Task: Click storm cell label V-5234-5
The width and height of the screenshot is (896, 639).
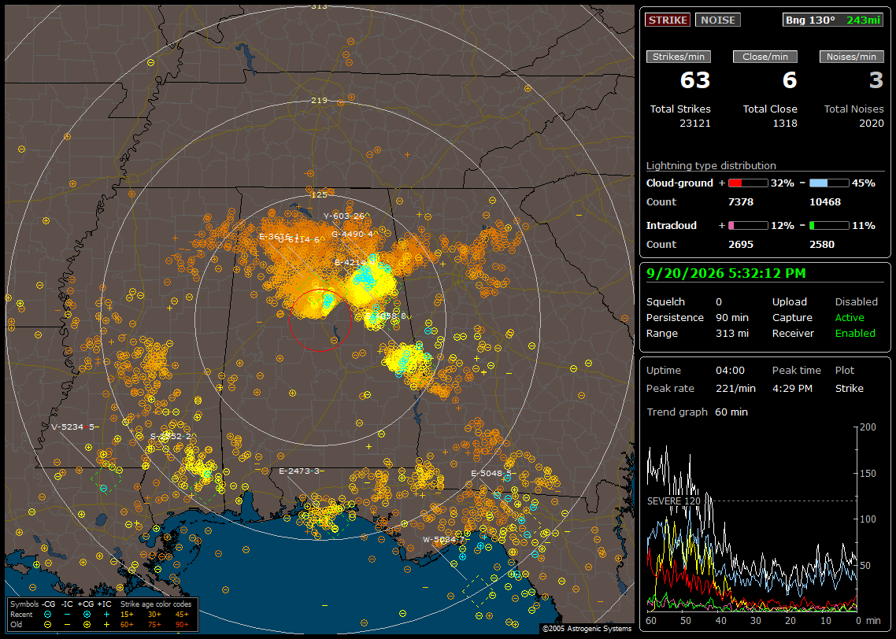Action: coord(72,427)
